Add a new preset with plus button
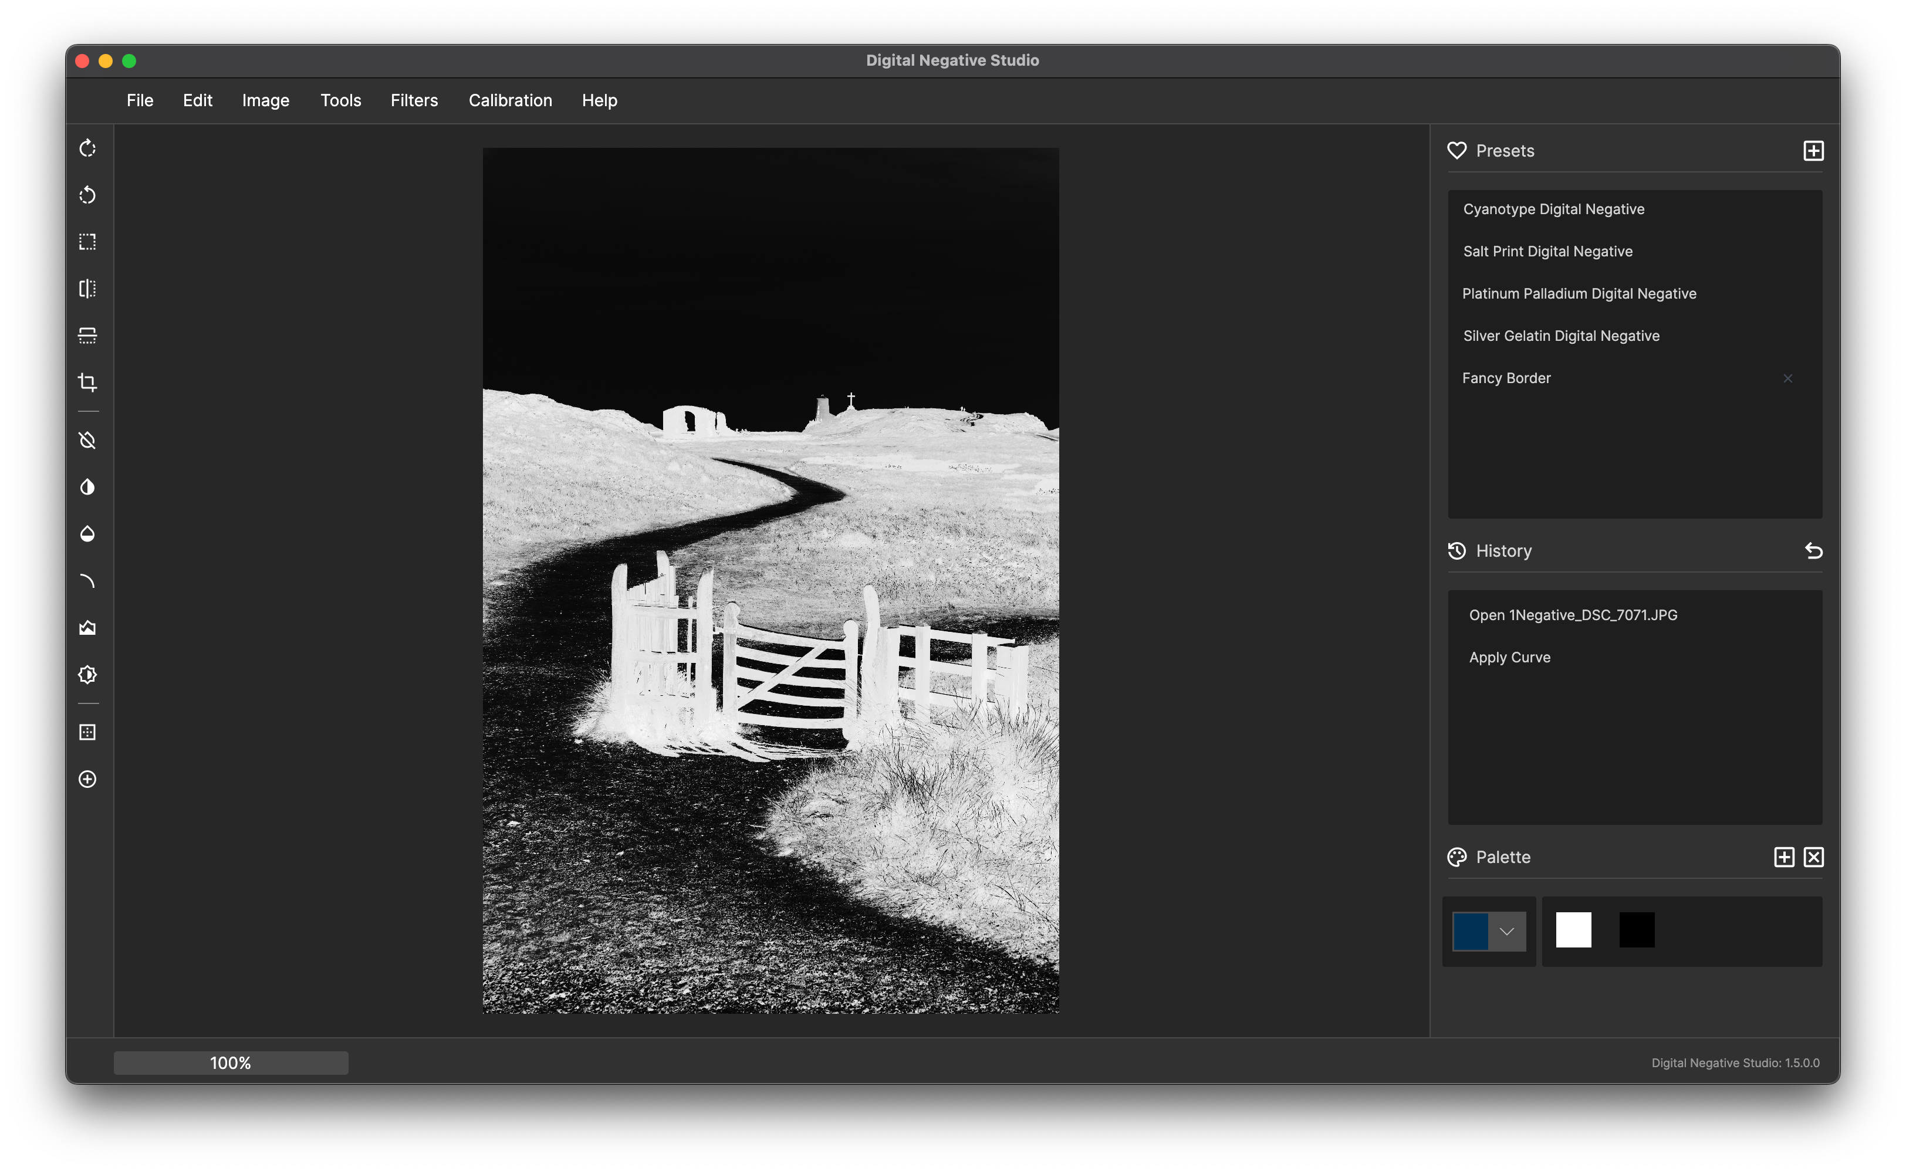This screenshot has width=1906, height=1171. [x=1813, y=151]
